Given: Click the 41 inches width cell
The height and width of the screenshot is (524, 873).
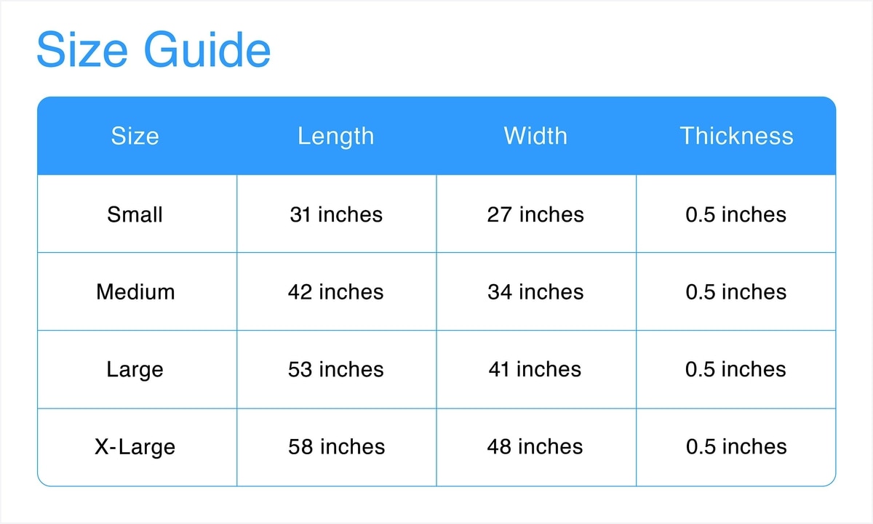Looking at the screenshot, I should point(535,369).
